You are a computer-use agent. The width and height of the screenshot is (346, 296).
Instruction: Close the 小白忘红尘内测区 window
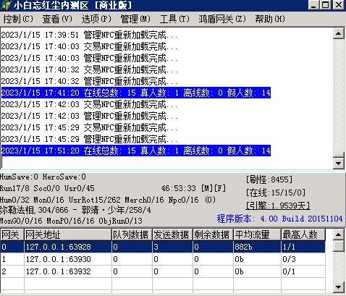(339, 5)
